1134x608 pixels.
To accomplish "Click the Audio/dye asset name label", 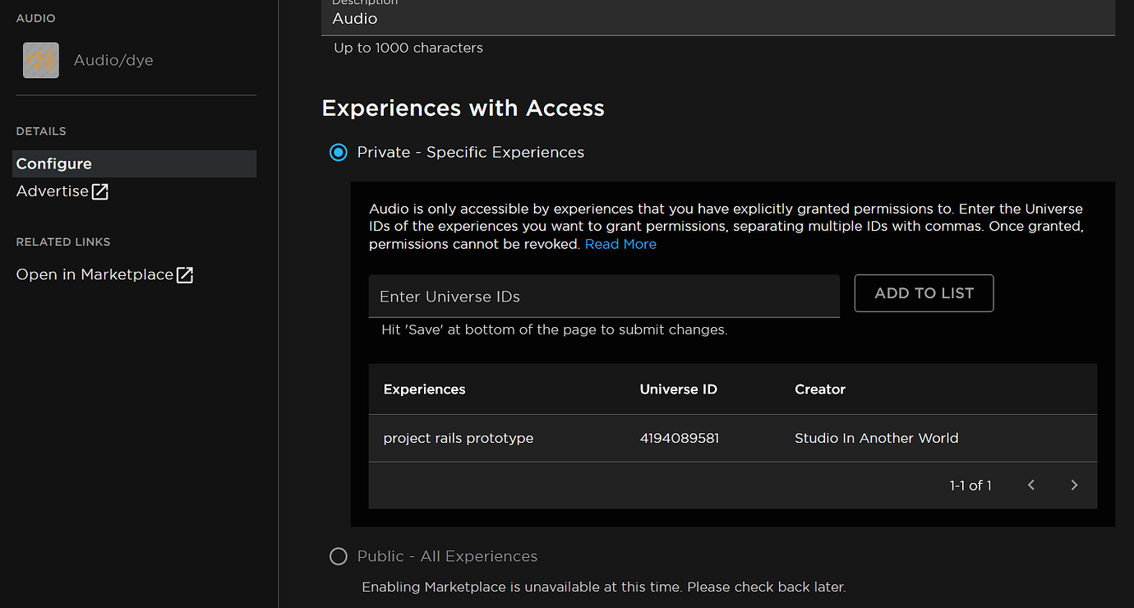I will (x=113, y=60).
